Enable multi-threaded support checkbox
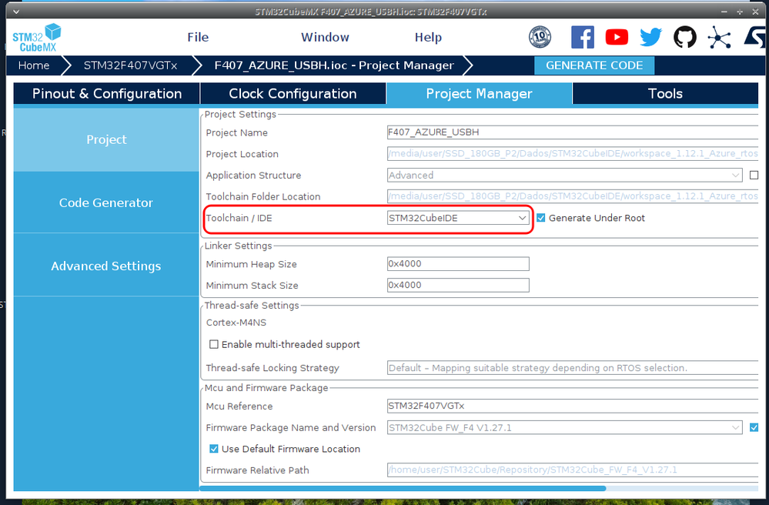 coord(214,344)
